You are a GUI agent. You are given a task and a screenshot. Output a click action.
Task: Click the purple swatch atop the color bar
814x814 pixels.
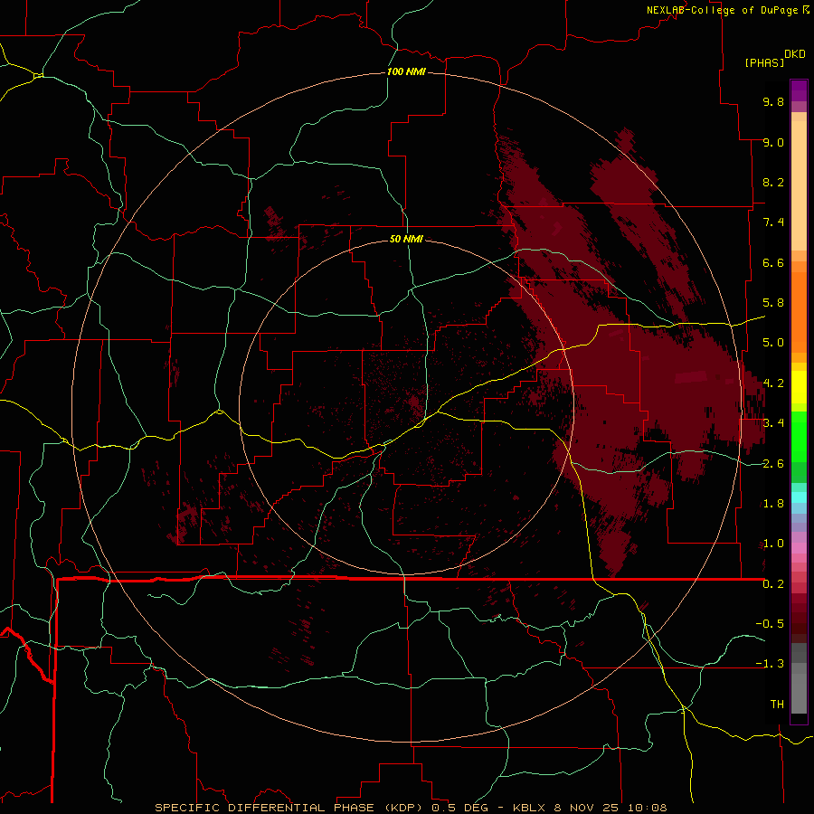[799, 90]
